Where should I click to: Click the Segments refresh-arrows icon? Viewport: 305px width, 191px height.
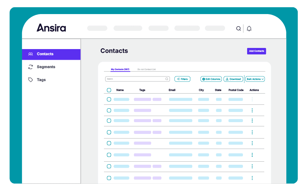tap(30, 67)
